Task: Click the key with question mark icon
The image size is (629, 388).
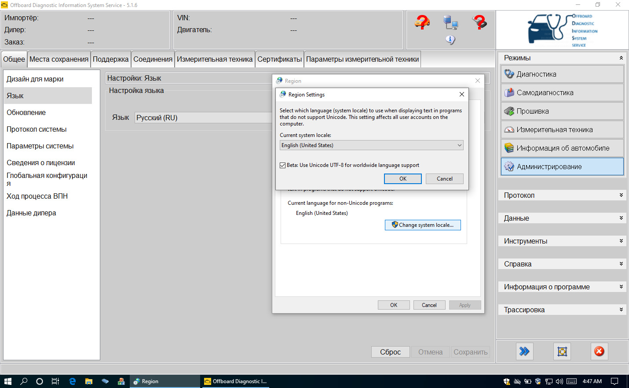Action: pyautogui.click(x=479, y=22)
